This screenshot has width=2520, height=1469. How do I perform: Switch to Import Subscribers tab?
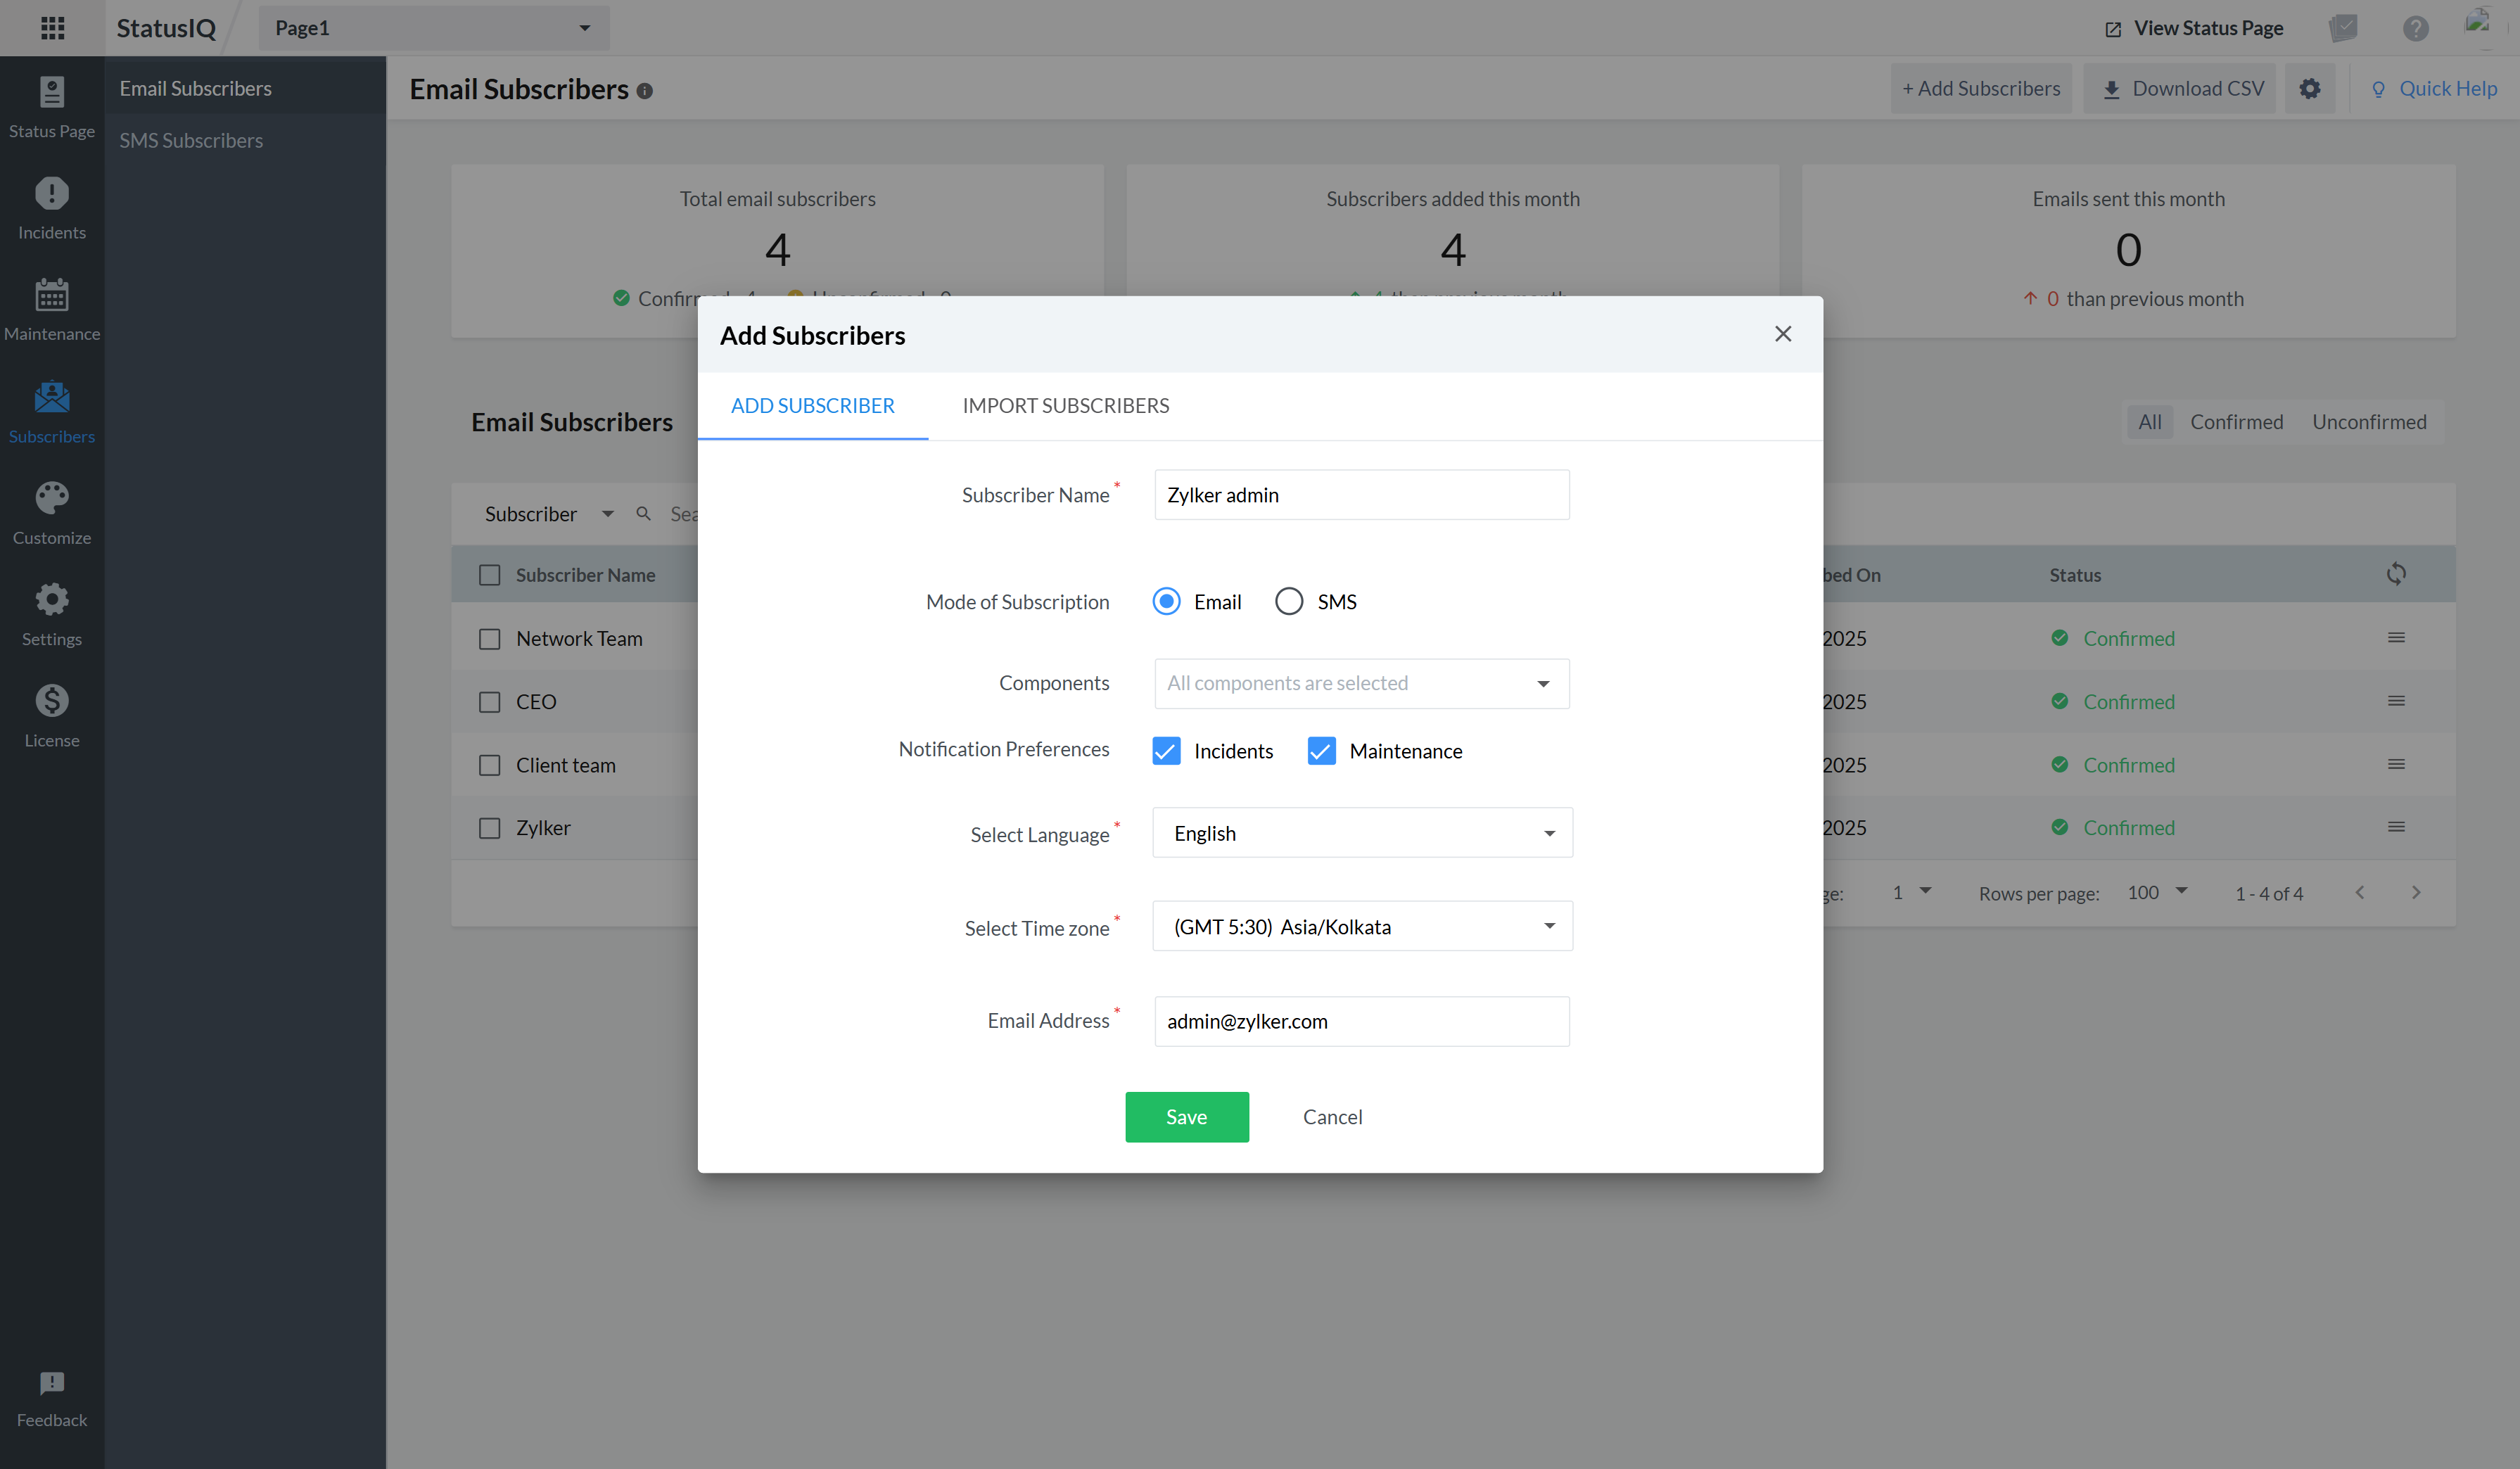pyautogui.click(x=1065, y=405)
